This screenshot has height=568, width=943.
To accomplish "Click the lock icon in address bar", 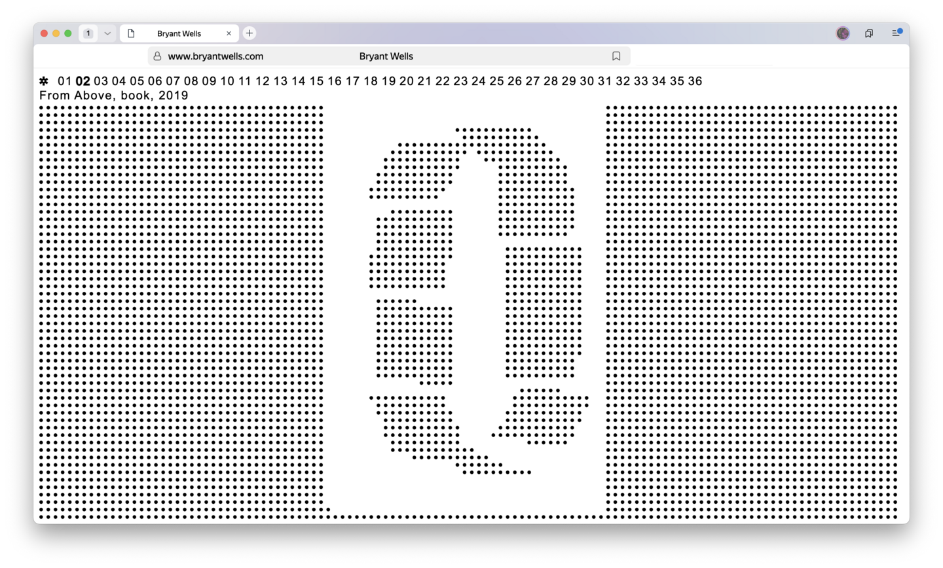I will click(157, 56).
